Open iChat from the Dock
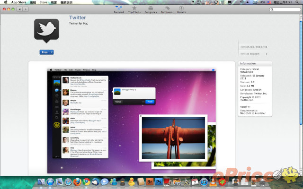 [x=105, y=181]
